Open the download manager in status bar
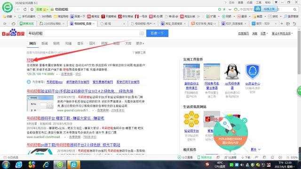The image size is (301, 169). pyautogui.click(x=246, y=157)
